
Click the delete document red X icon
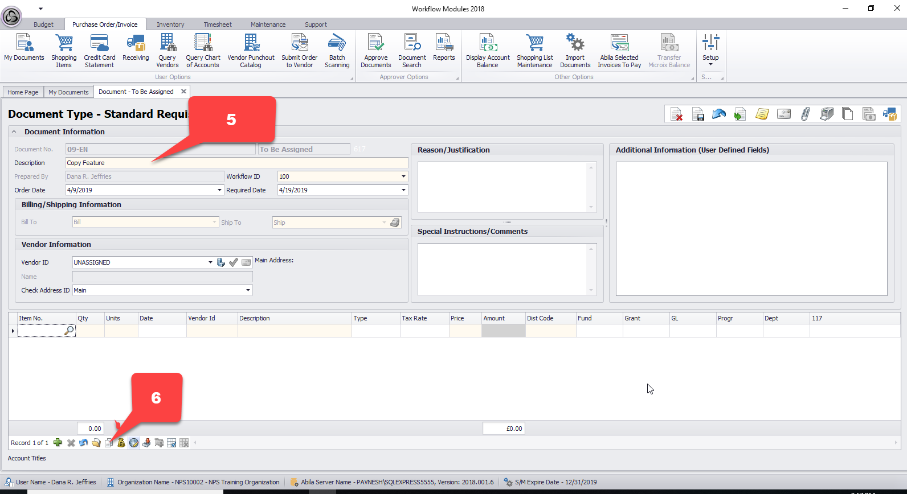[x=676, y=114]
